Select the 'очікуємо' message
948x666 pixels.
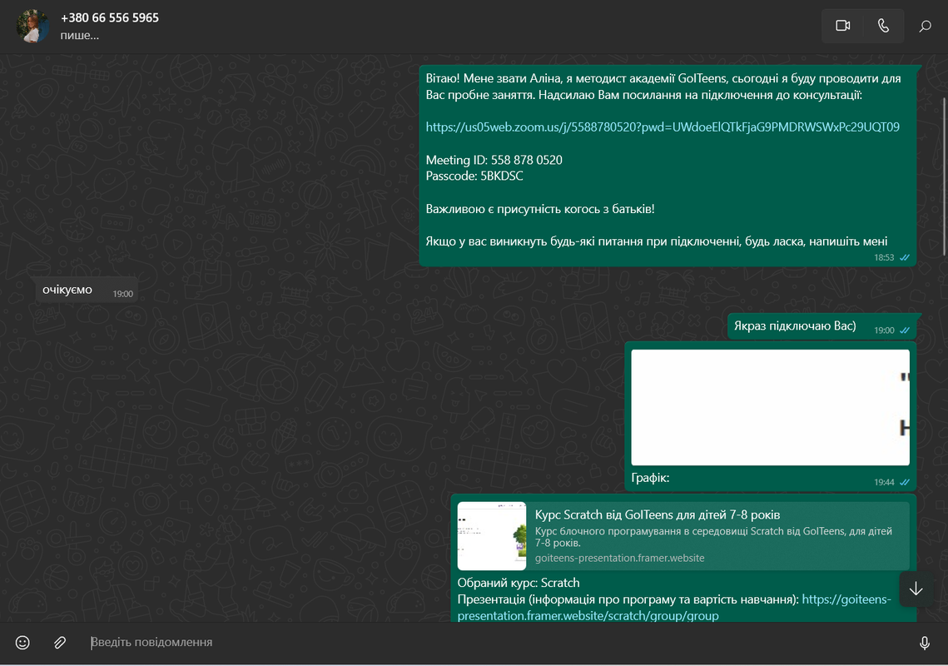[x=87, y=291]
